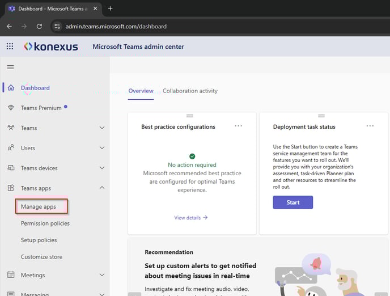
Task: Click the Deployment task status heading
Action: click(x=304, y=127)
